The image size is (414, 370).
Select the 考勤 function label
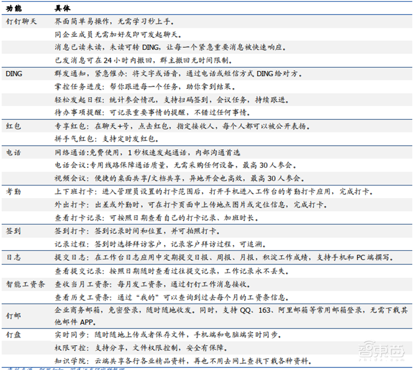point(13,192)
